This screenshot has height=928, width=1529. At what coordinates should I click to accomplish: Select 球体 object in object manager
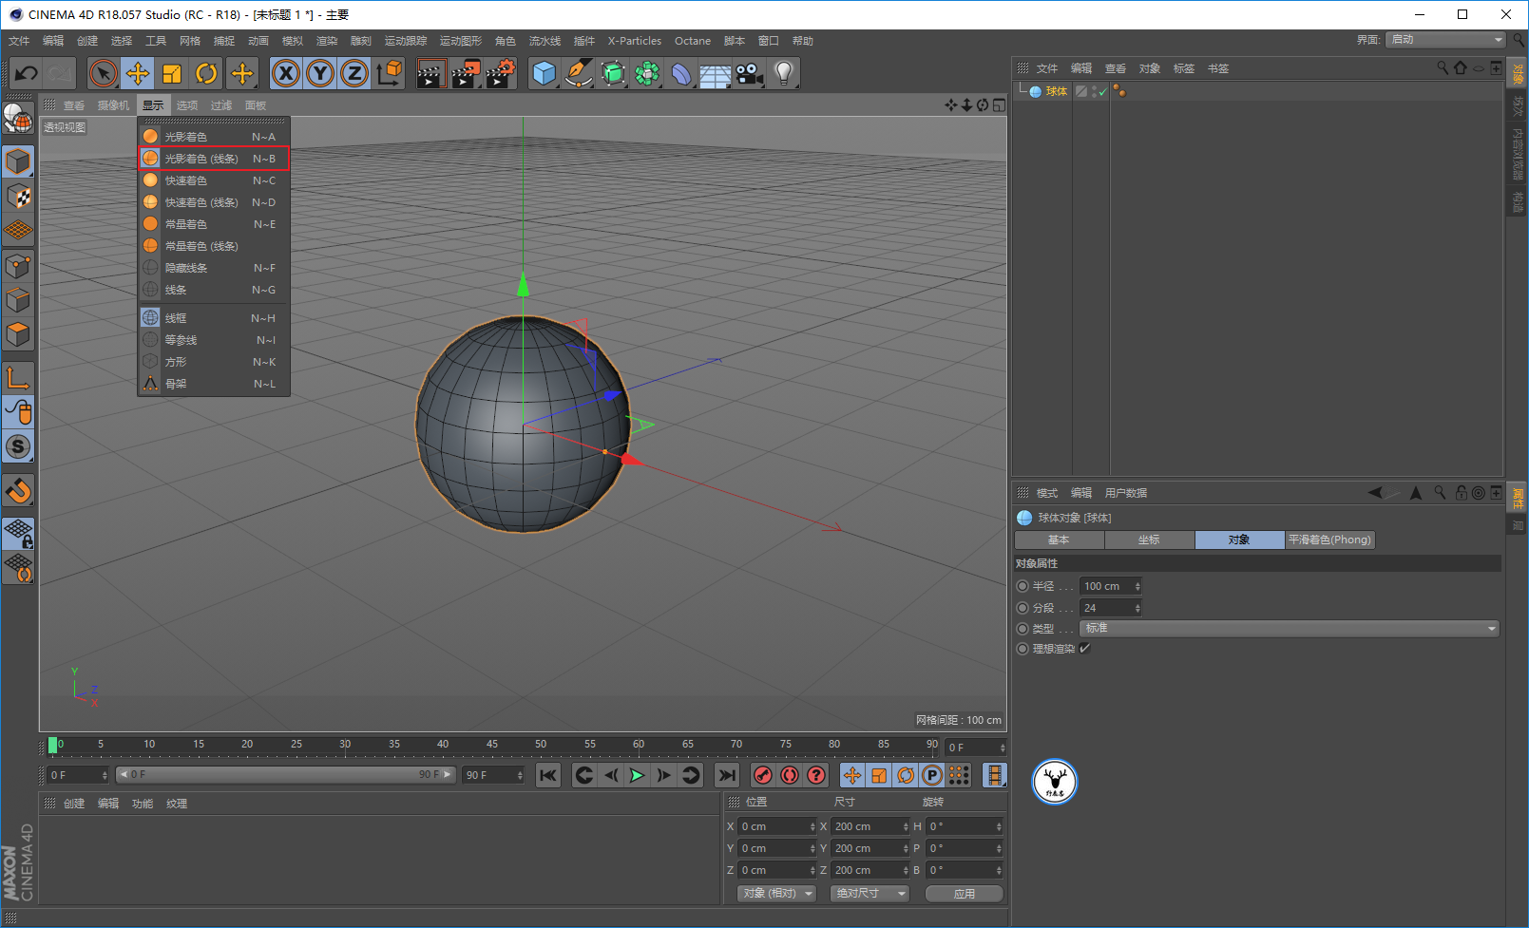1057,91
